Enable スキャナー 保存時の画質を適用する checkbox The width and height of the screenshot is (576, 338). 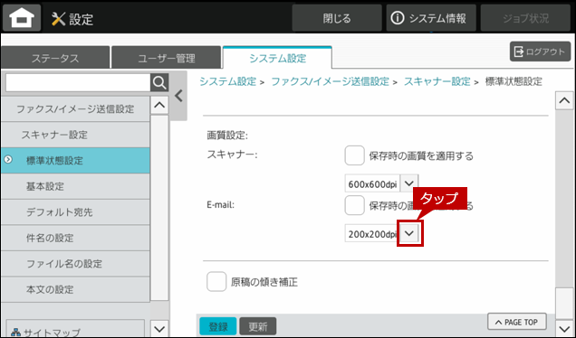tap(354, 155)
